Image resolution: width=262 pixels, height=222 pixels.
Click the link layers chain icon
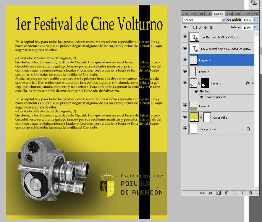(203, 193)
